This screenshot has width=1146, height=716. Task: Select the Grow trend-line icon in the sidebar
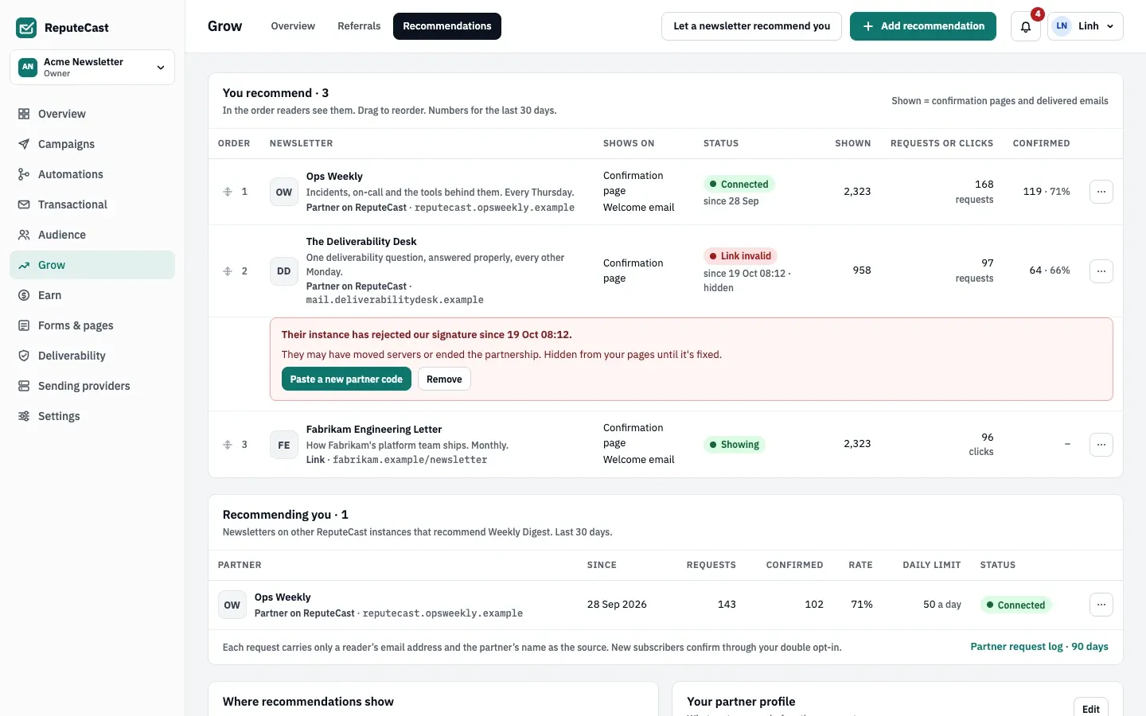(24, 265)
